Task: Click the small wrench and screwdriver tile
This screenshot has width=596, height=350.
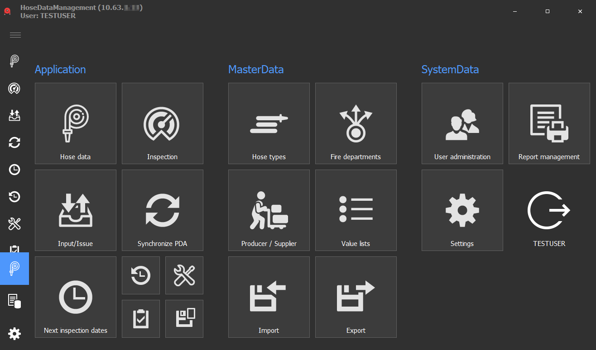Action: [x=184, y=275]
